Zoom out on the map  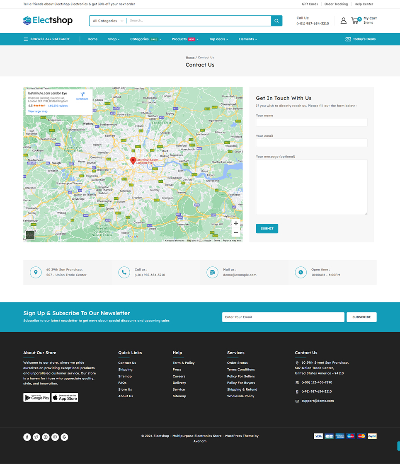tap(236, 232)
